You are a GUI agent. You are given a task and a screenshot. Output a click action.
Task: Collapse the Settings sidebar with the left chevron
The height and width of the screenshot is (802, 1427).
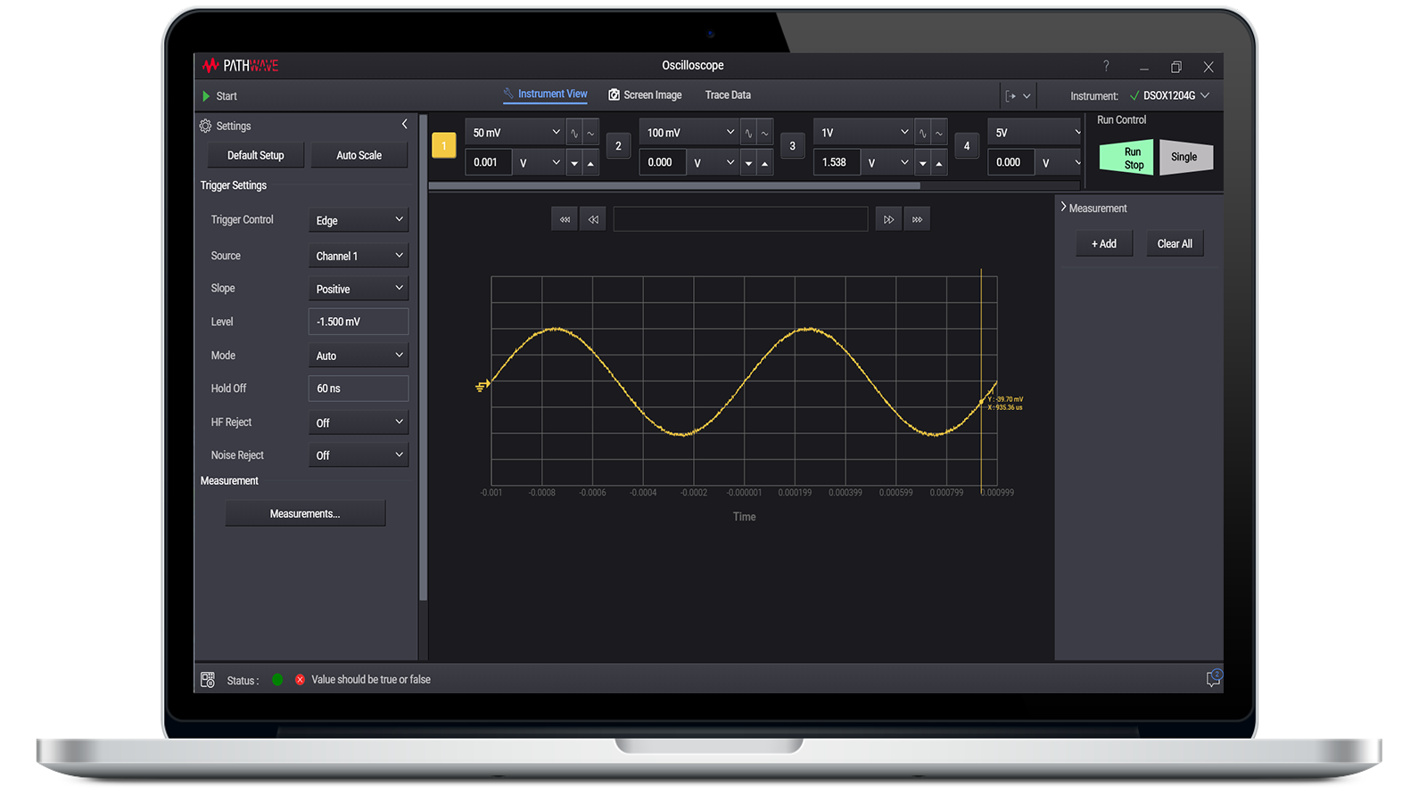point(404,124)
